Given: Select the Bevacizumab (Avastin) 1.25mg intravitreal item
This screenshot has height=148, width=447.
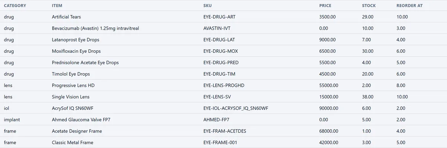Looking at the screenshot, I should click(95, 28).
